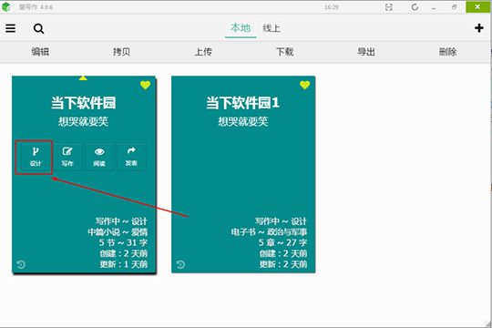Choose 删除 in the action bar
The width and height of the screenshot is (492, 328).
(447, 51)
